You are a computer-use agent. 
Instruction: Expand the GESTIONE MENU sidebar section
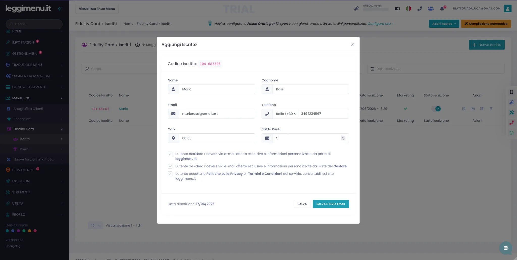[34, 53]
